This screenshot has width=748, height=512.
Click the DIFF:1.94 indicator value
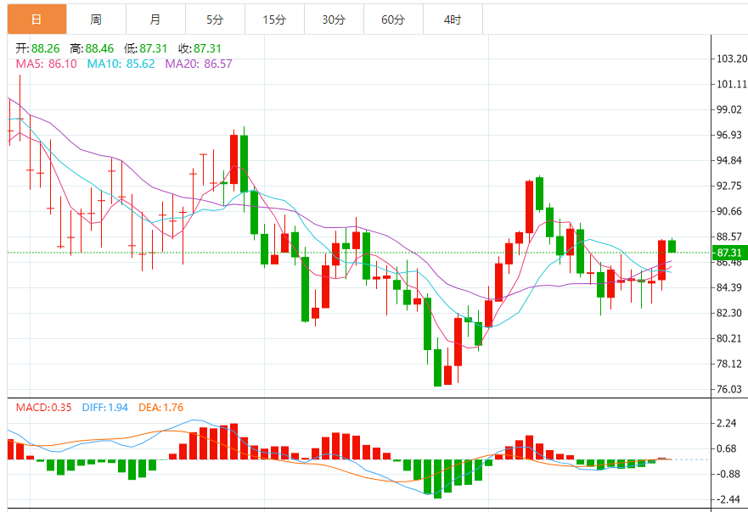click(105, 408)
